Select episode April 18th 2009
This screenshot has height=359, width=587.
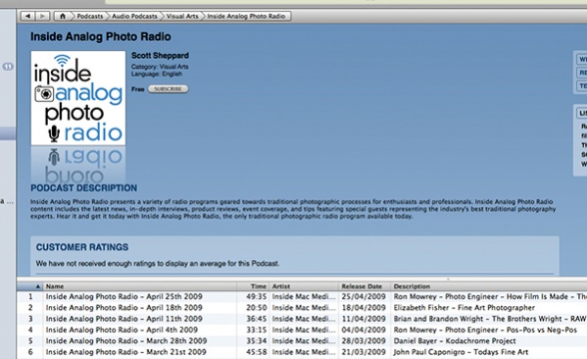(x=123, y=308)
